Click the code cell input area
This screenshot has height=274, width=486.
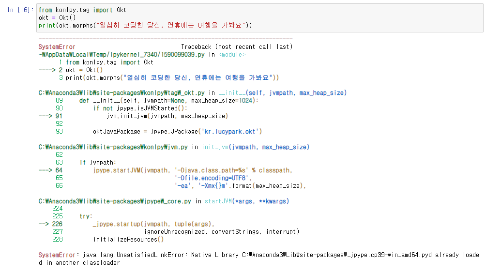(260, 18)
